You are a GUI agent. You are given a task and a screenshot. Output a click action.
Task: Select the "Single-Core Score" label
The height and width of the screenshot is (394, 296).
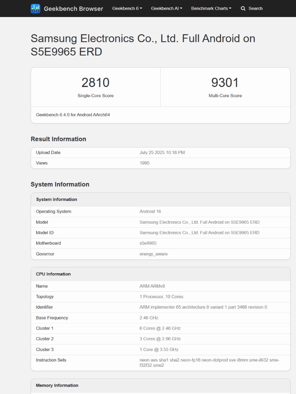click(x=95, y=96)
